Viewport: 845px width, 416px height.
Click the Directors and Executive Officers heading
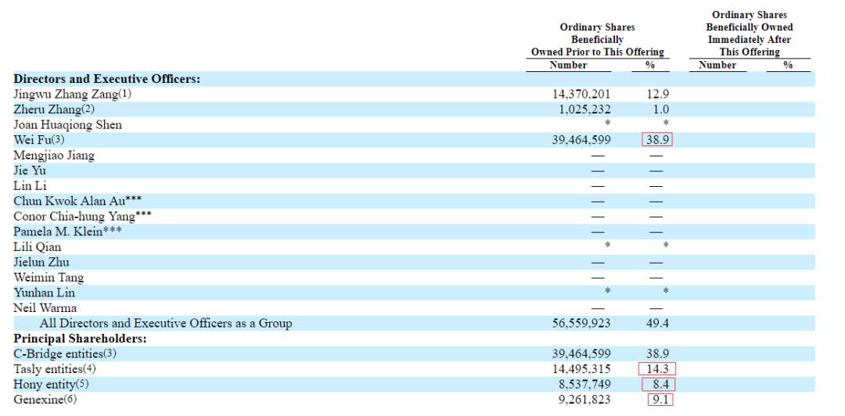107,79
